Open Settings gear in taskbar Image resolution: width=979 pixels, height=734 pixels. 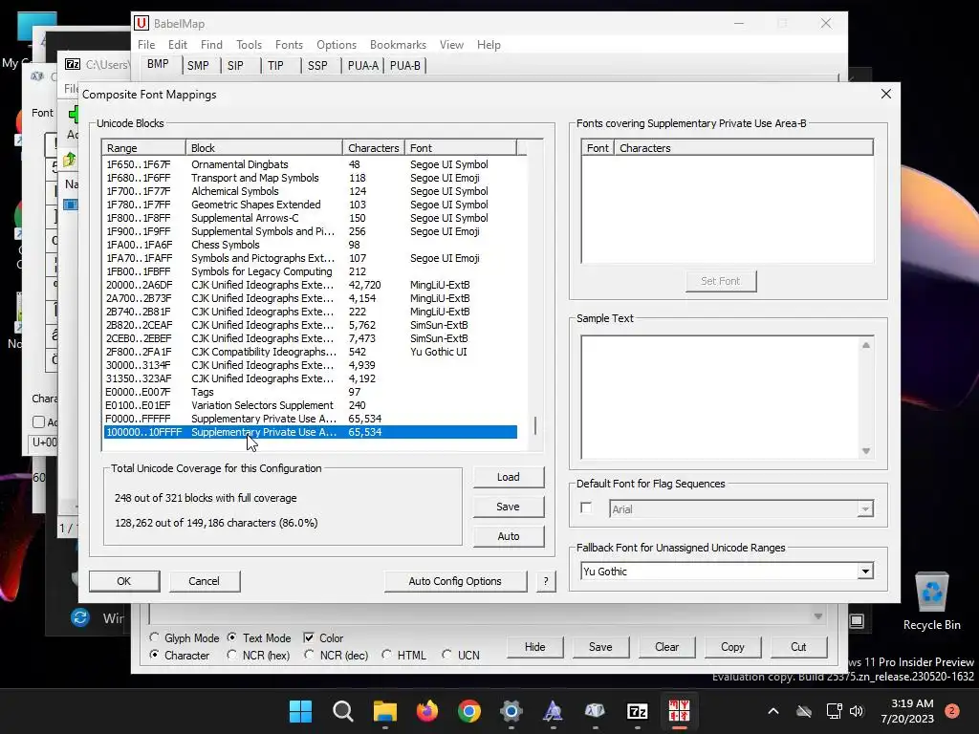(x=511, y=711)
